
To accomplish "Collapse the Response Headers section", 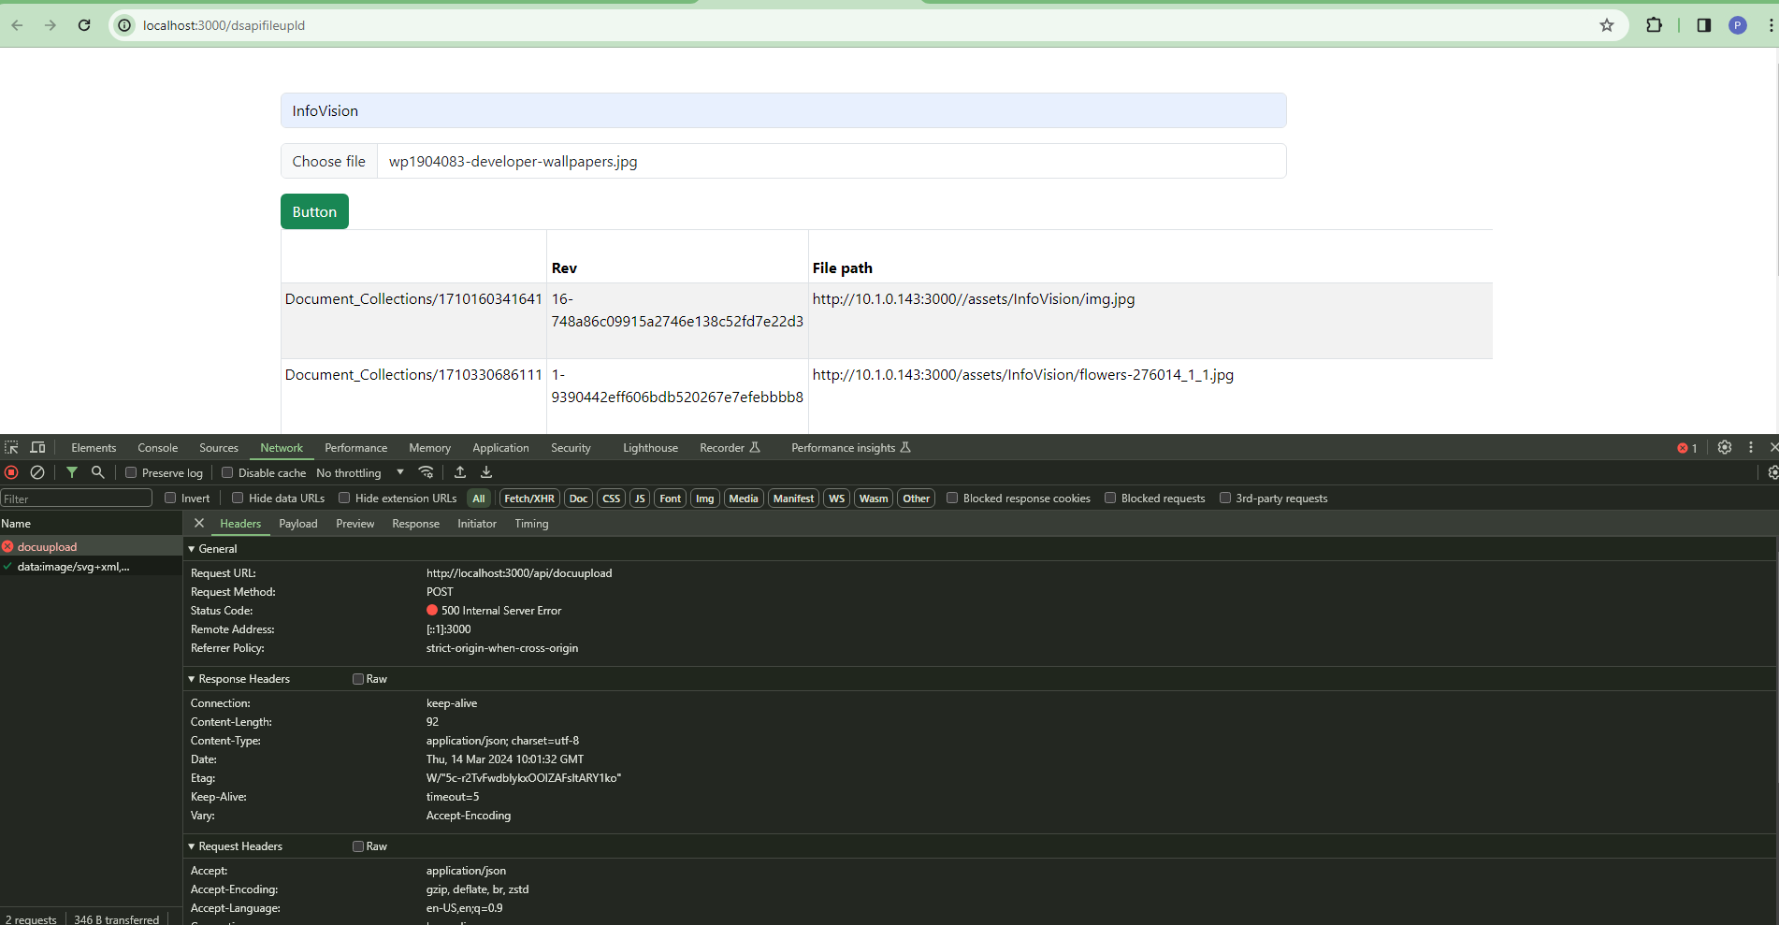I will coord(191,678).
